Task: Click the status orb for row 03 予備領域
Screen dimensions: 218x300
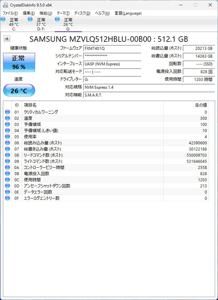Action: tap(7, 124)
